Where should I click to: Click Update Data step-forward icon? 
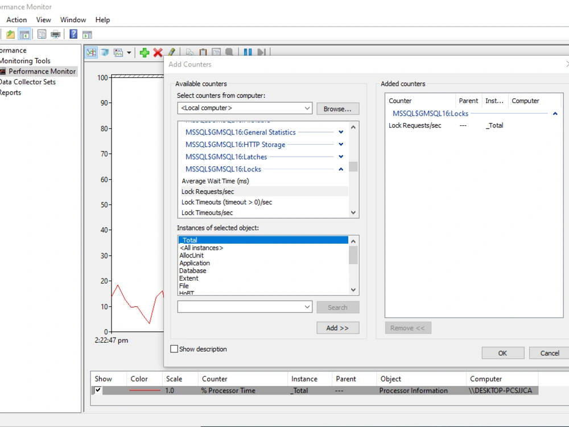pyautogui.click(x=261, y=52)
